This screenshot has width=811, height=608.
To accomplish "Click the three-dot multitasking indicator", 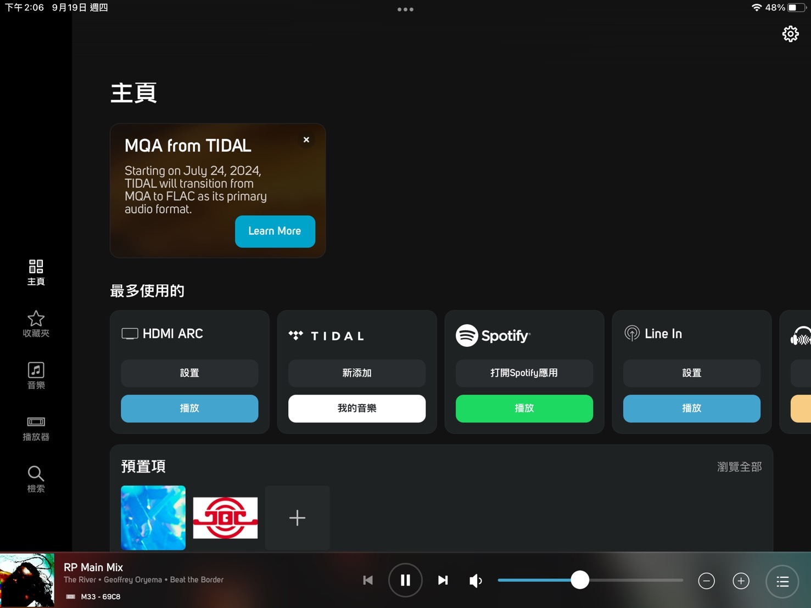I will pos(405,9).
